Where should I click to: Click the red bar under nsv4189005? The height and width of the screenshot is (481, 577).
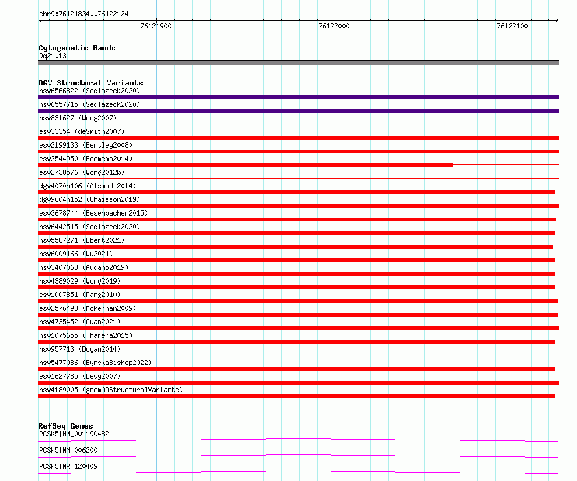[x=296, y=396]
